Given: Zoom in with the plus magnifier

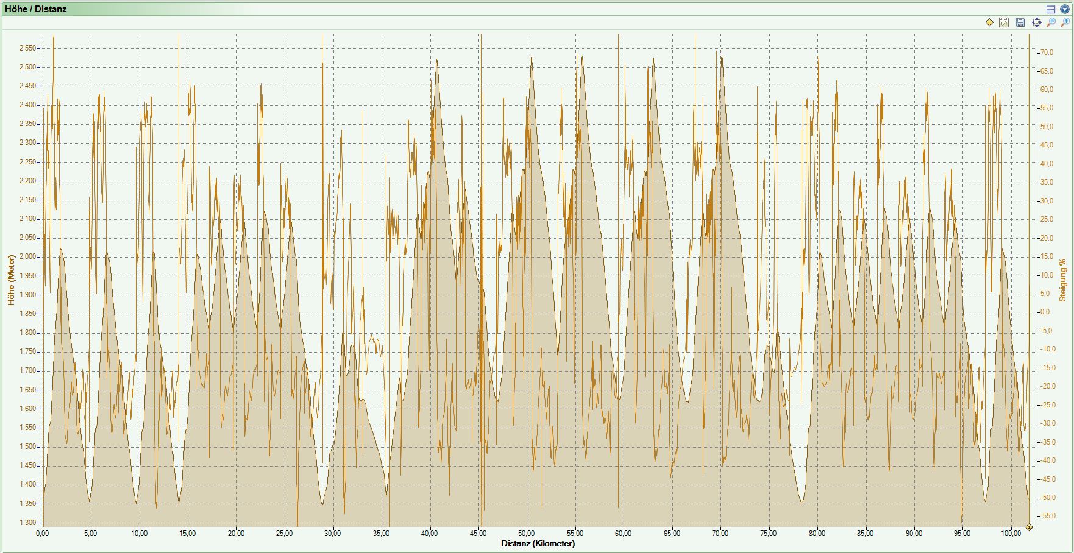Looking at the screenshot, I should point(1065,23).
